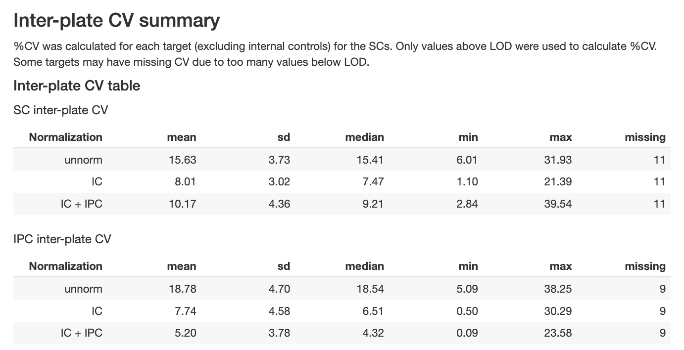Screen dimensions: 684x350
Task: Select the IPC table min value 0.09
Action: (468, 333)
